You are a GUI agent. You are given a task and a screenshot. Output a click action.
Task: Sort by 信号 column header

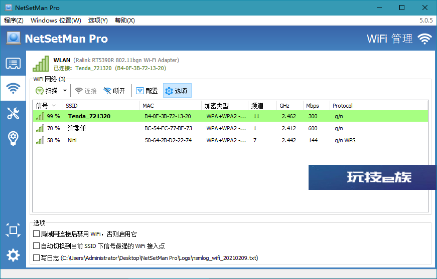point(48,106)
